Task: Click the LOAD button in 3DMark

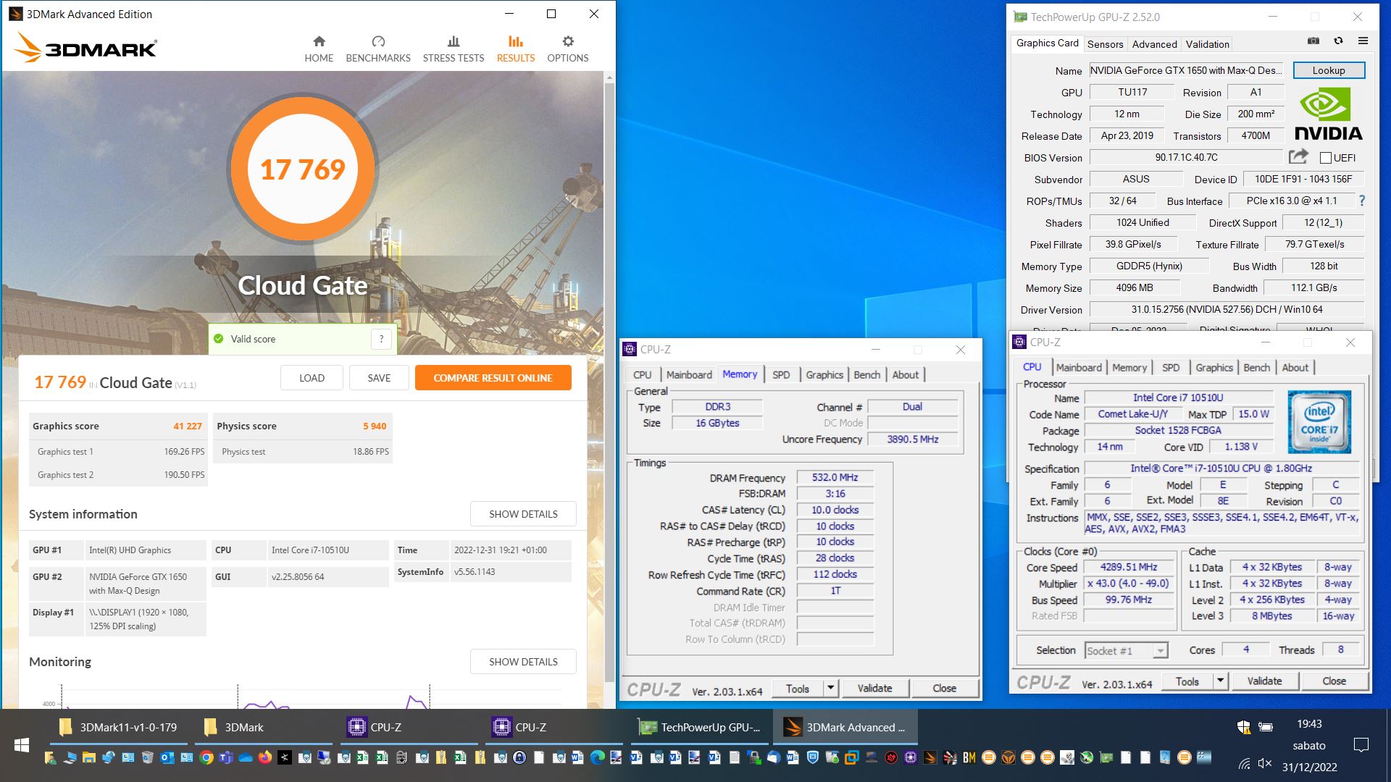Action: 312,378
